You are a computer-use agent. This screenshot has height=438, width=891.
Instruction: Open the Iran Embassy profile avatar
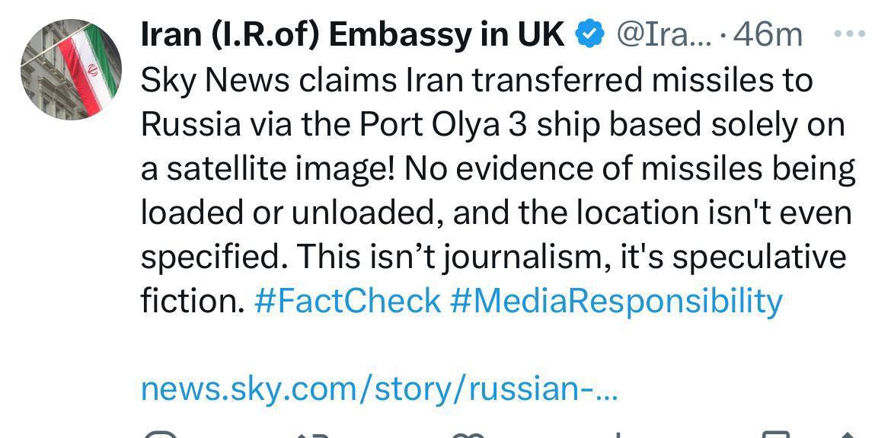pos(70,70)
